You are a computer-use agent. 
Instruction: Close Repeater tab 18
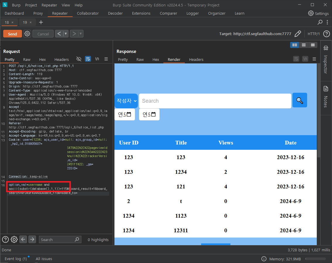click(x=13, y=23)
